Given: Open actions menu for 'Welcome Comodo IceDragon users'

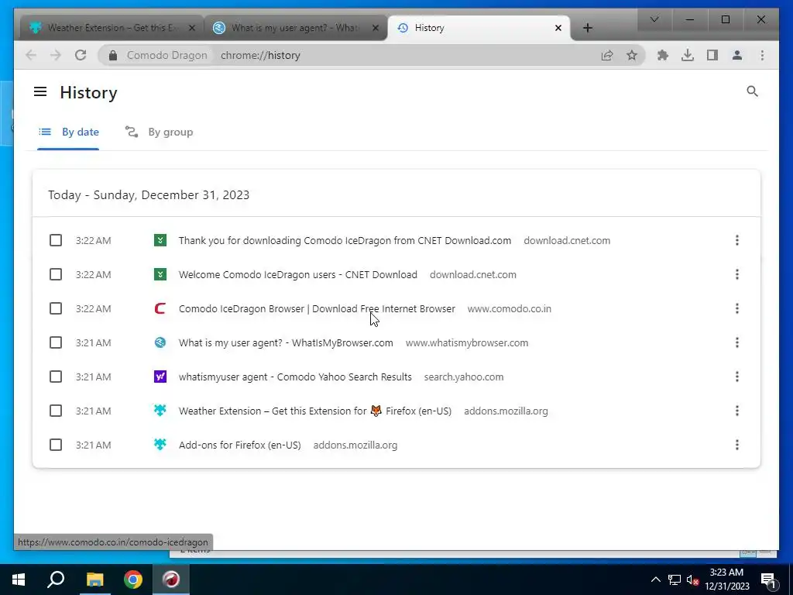Looking at the screenshot, I should (x=737, y=274).
